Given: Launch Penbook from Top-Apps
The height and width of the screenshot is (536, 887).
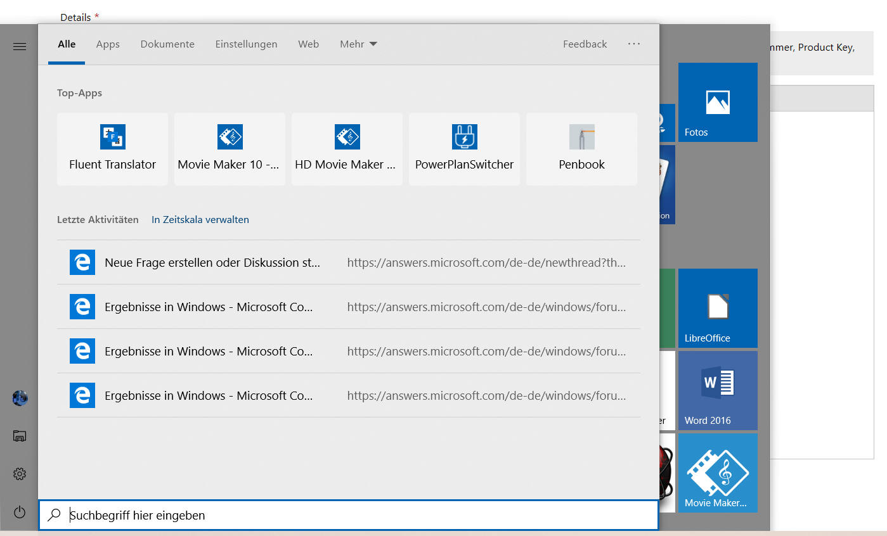Looking at the screenshot, I should tap(582, 150).
